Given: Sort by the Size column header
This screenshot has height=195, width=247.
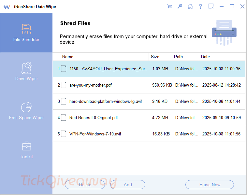Looking at the screenshot, I should (160, 57).
